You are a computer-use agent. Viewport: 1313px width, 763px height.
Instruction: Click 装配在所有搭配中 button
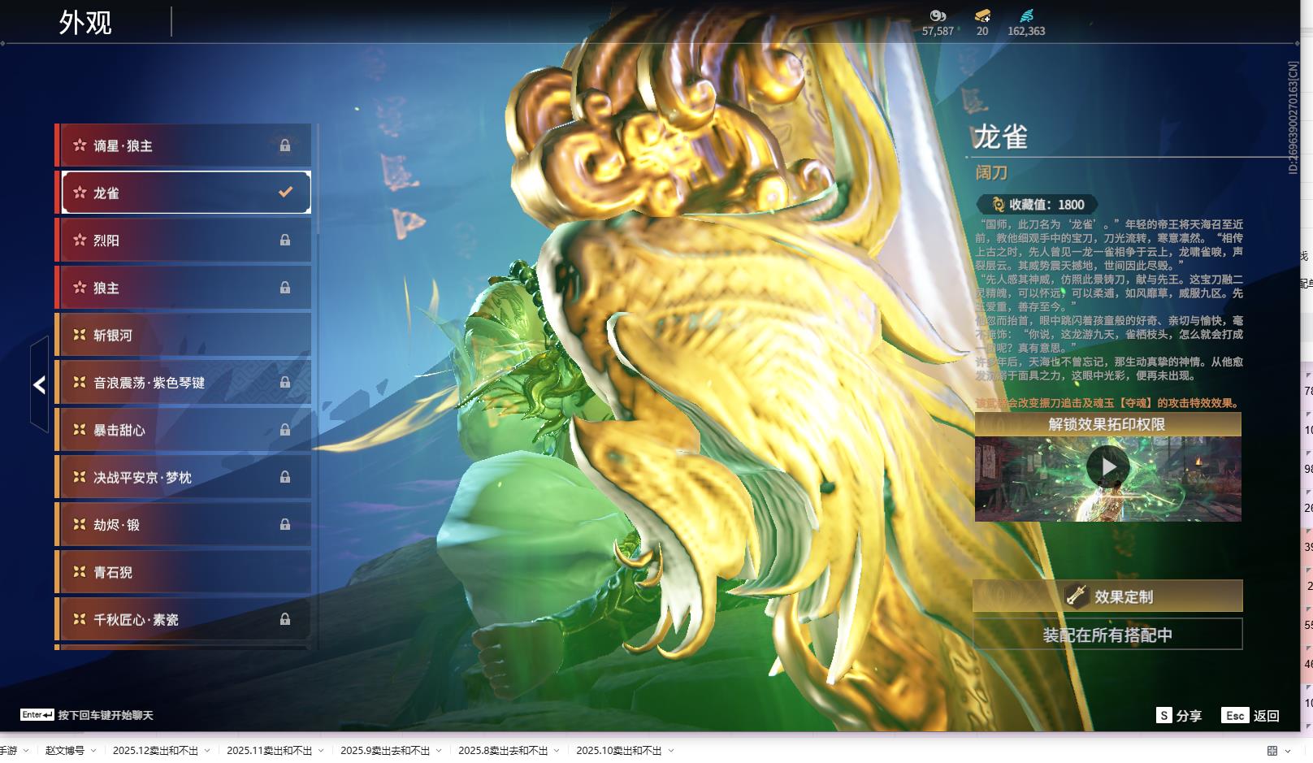[1107, 635]
